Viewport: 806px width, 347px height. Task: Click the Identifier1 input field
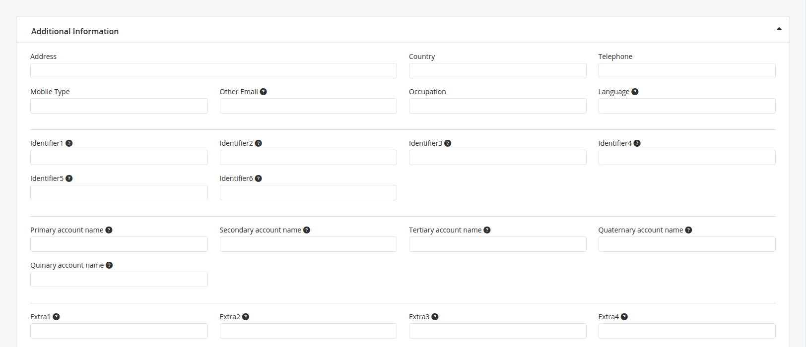[x=119, y=158]
